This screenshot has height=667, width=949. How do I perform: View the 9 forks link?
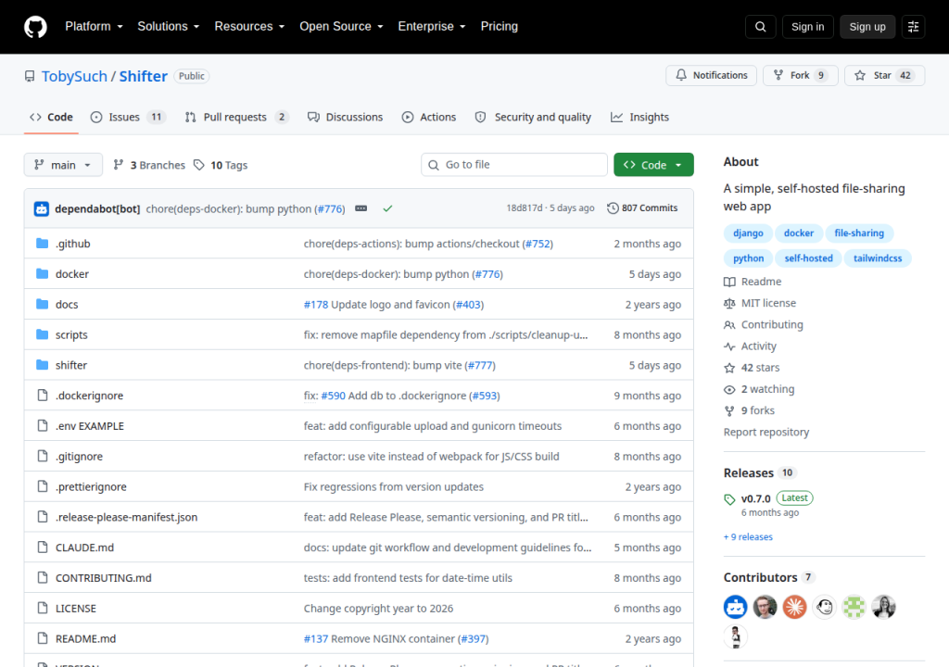tap(750, 410)
